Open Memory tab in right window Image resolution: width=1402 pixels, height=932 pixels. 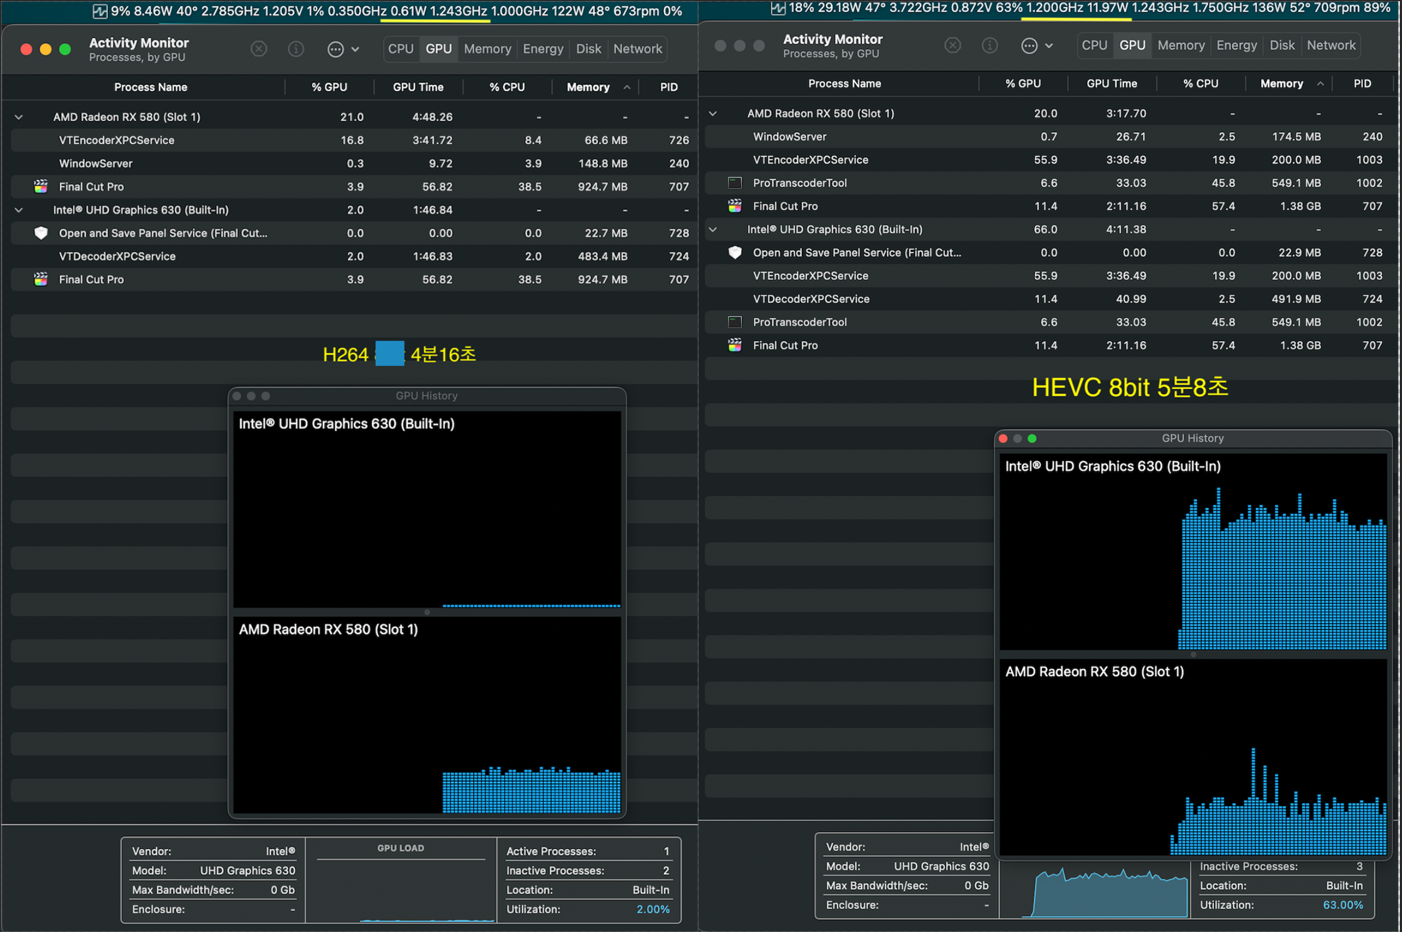1181,45
